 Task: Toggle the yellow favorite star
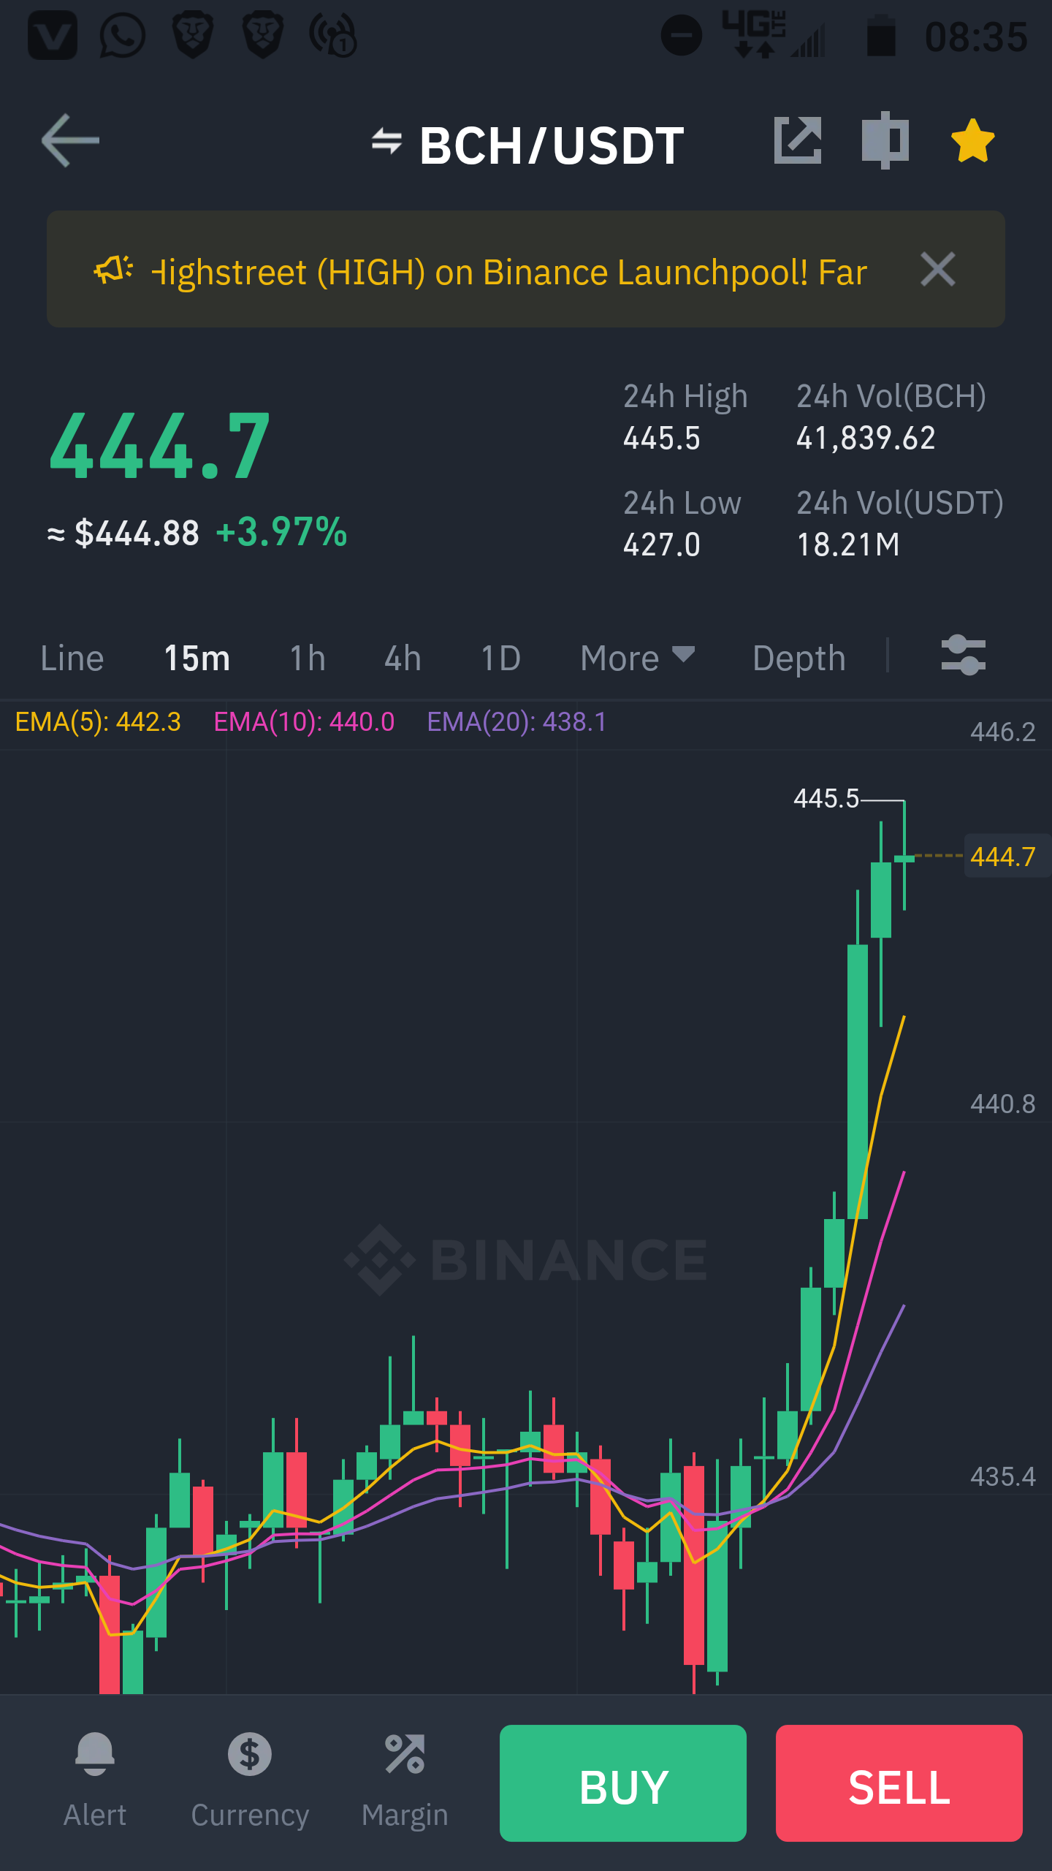(972, 140)
